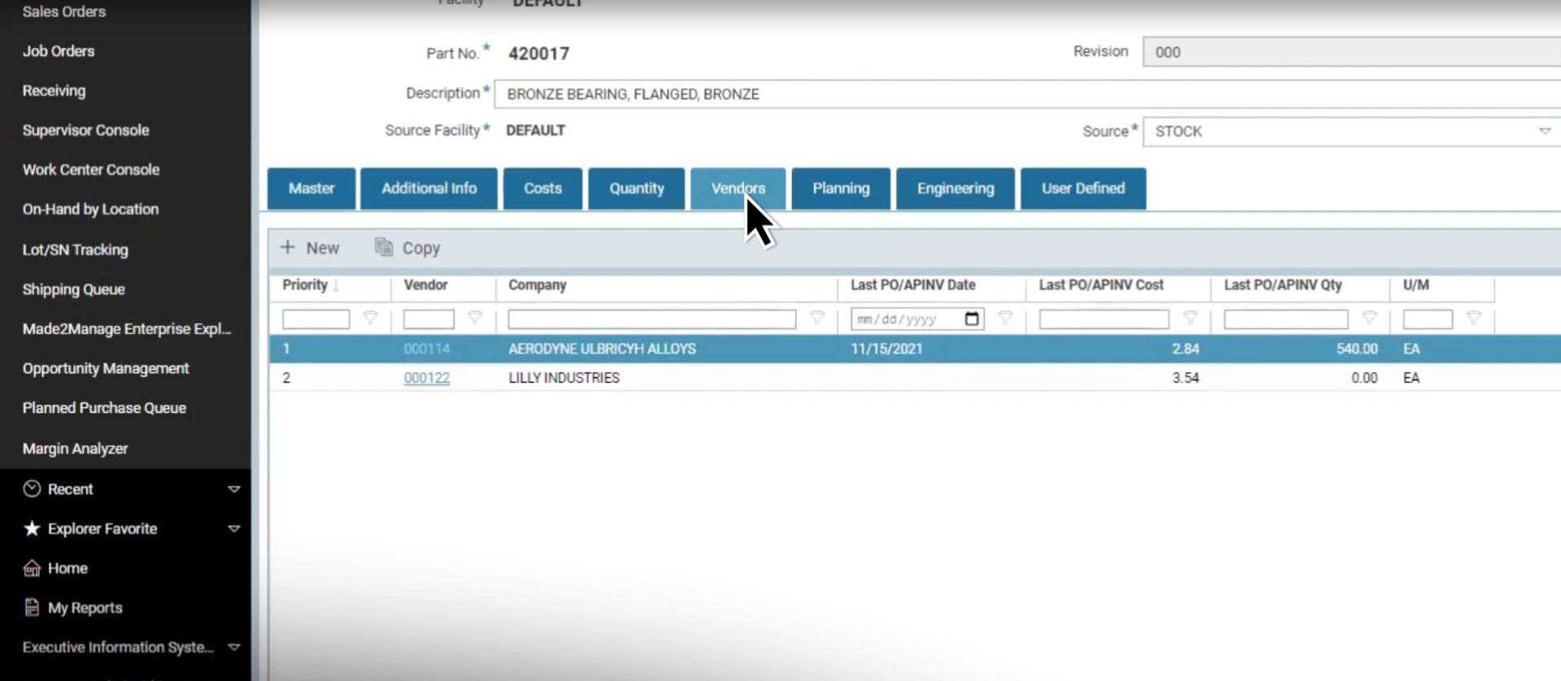Open Shipping Queue from the sidebar
The image size is (1561, 681).
[74, 289]
